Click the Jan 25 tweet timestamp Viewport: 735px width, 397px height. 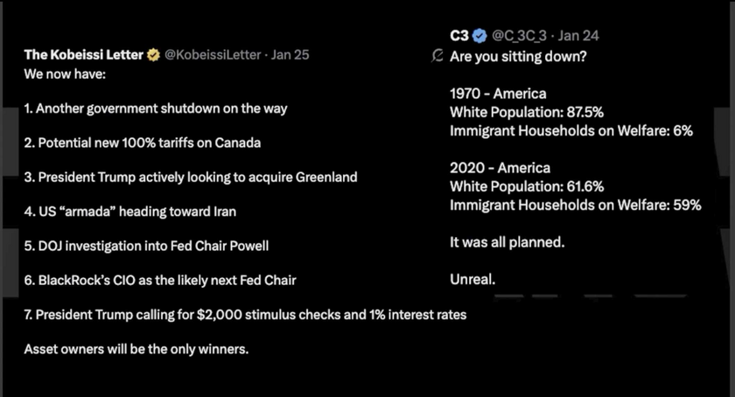pyautogui.click(x=290, y=55)
